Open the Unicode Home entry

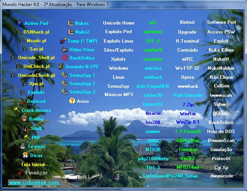(118, 23)
